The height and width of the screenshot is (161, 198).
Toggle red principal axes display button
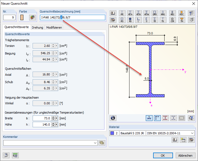point(165,118)
